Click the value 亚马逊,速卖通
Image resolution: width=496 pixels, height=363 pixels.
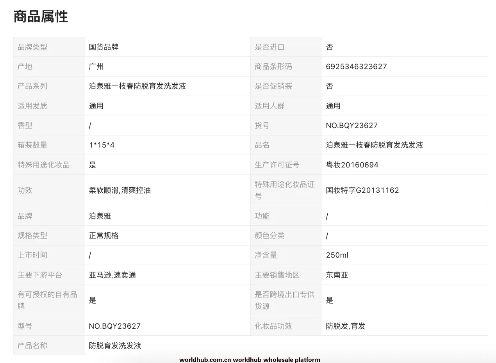[112, 275]
